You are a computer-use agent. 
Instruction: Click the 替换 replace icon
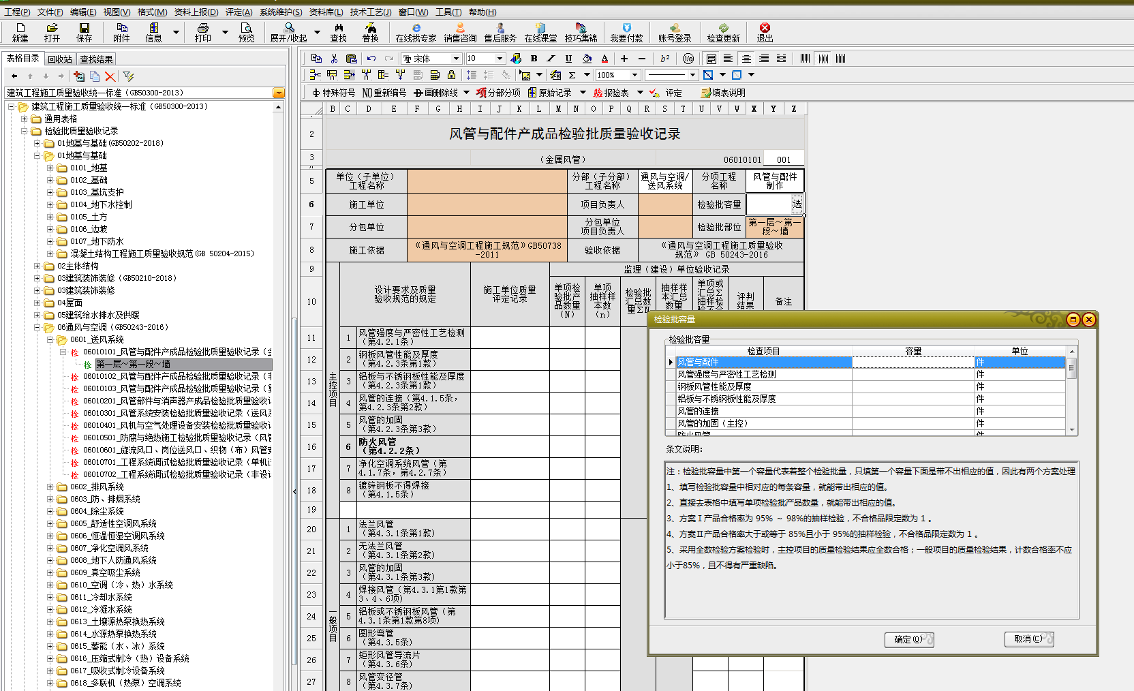pos(371,32)
